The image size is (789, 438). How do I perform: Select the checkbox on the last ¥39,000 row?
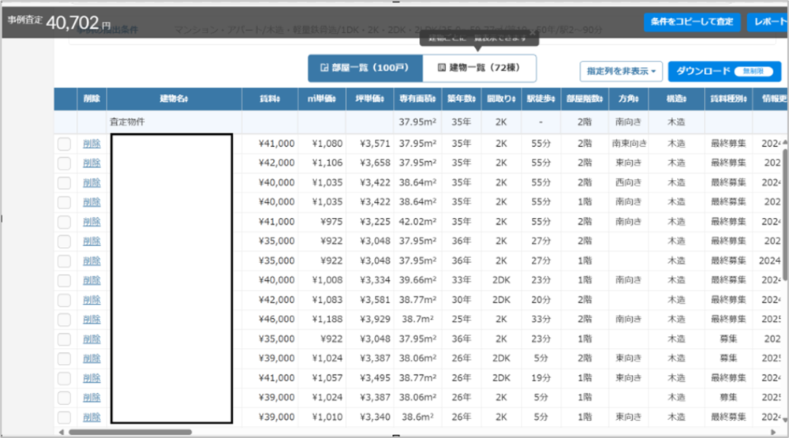[x=65, y=417]
